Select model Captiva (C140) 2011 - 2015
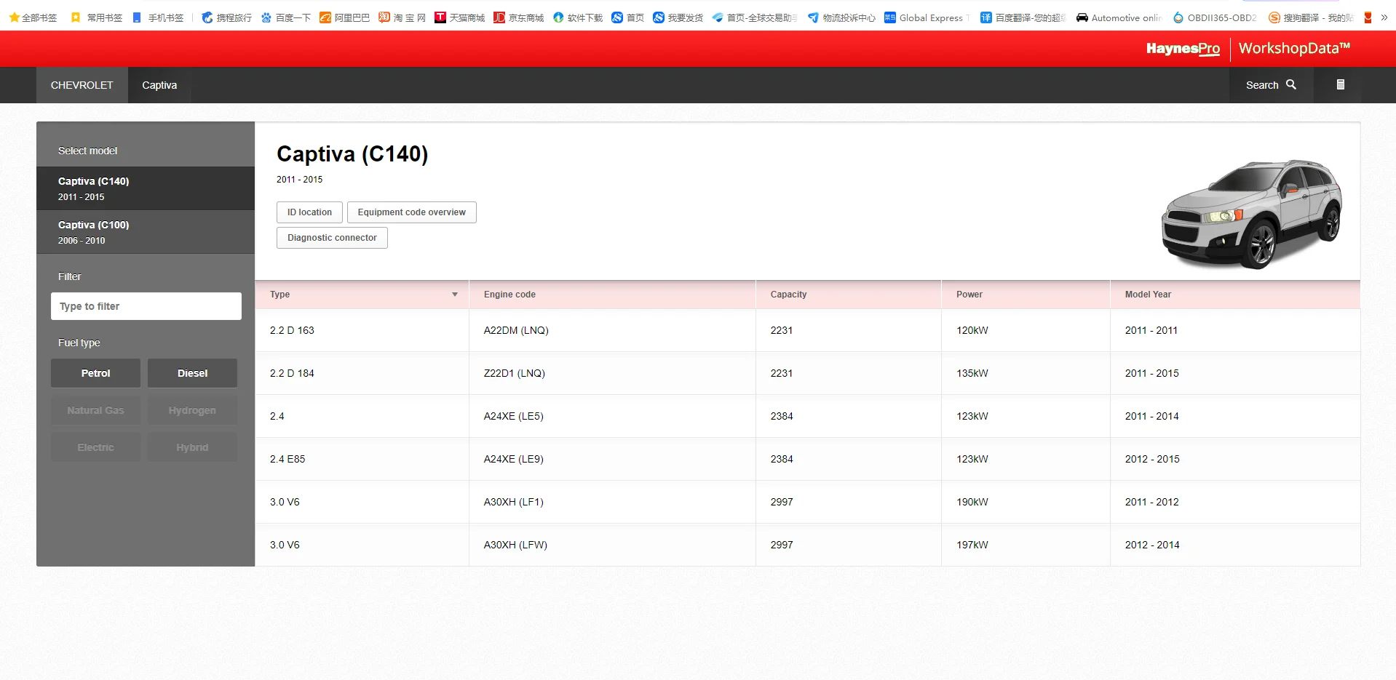This screenshot has width=1396, height=680. (x=146, y=188)
